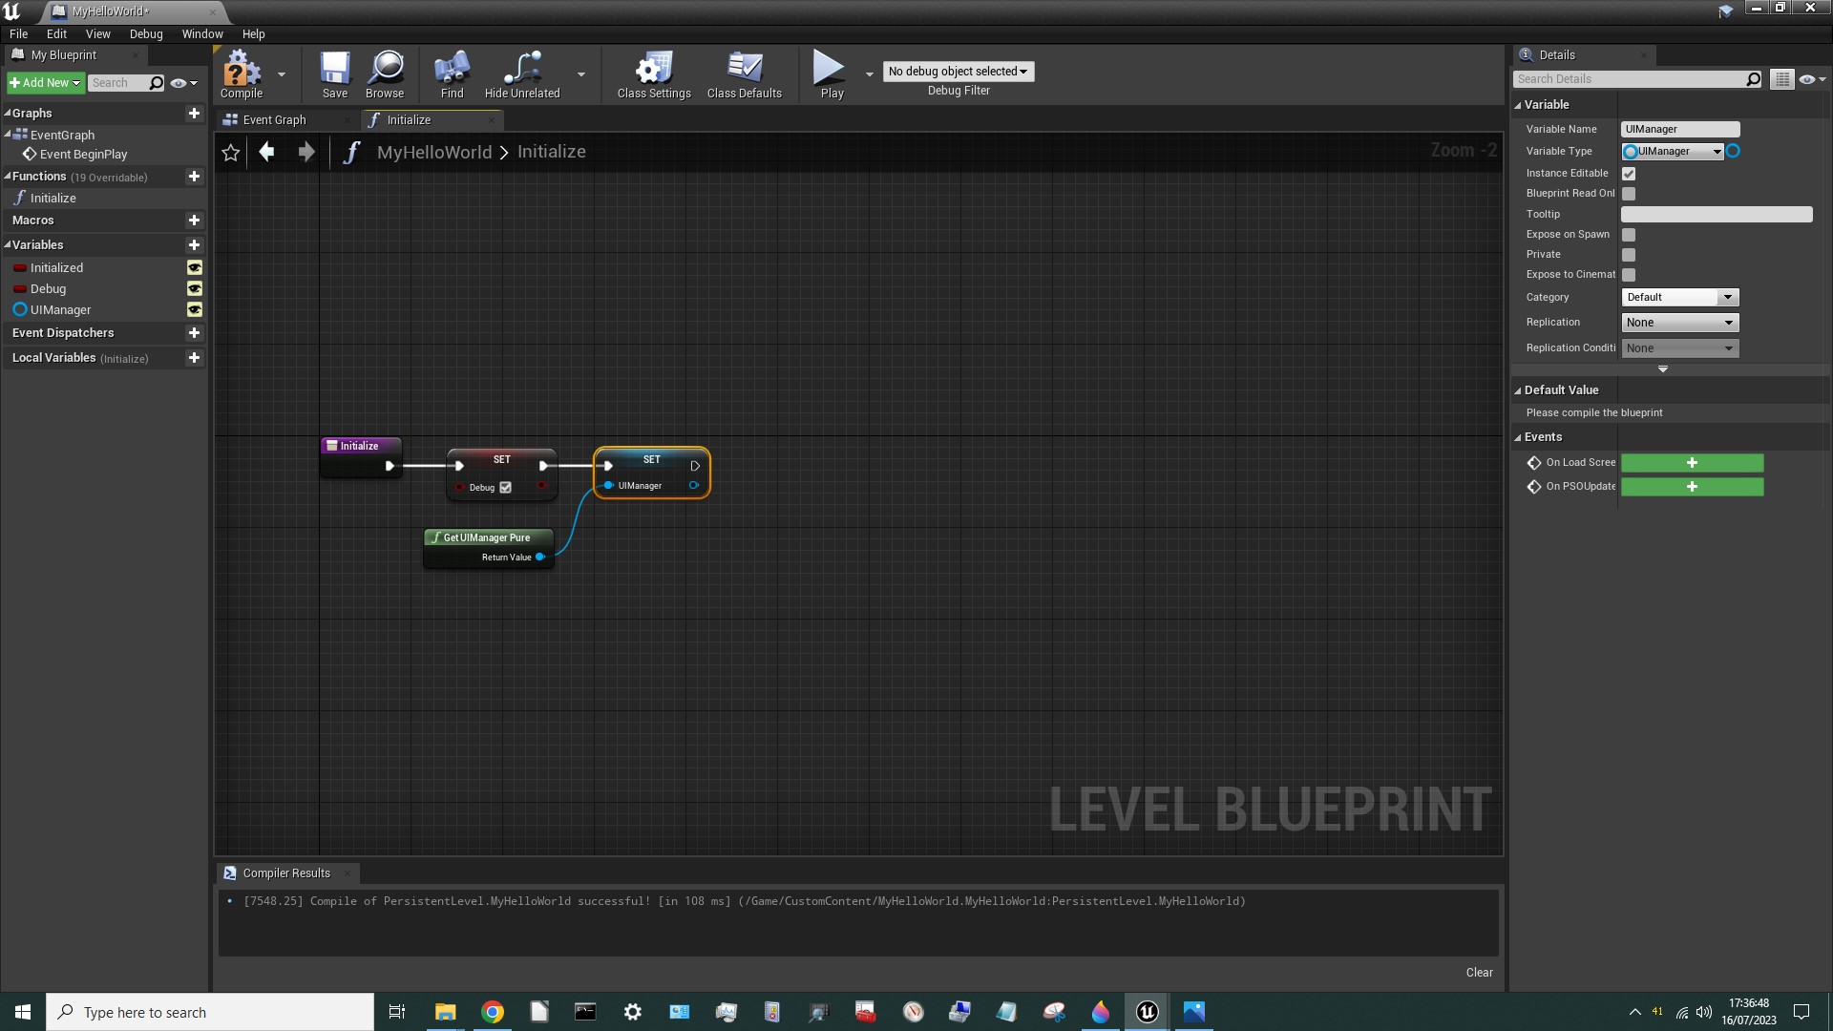The image size is (1833, 1031).
Task: Select Initialize function in list
Action: [x=53, y=199]
